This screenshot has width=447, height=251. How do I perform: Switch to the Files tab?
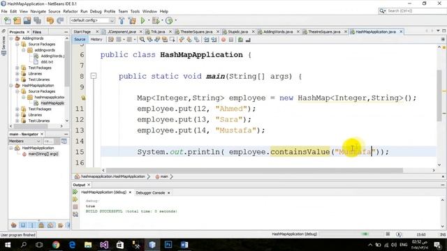(x=37, y=32)
